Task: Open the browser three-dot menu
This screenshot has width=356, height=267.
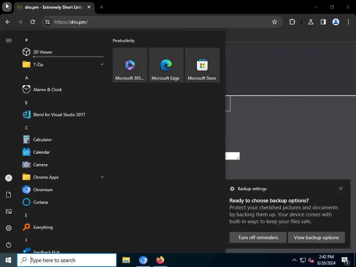Action: click(348, 22)
